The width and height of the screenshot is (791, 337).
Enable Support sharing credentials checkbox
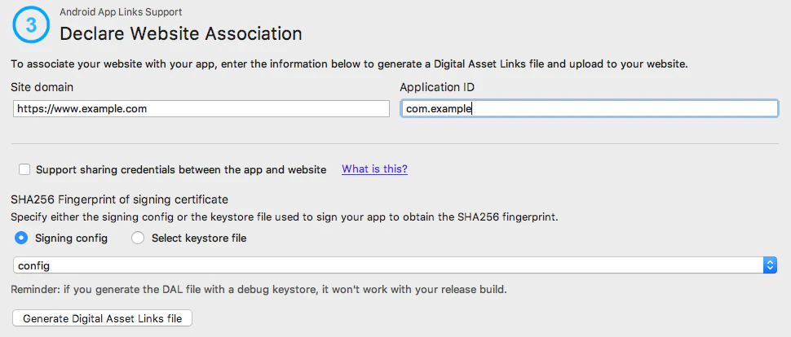point(24,169)
